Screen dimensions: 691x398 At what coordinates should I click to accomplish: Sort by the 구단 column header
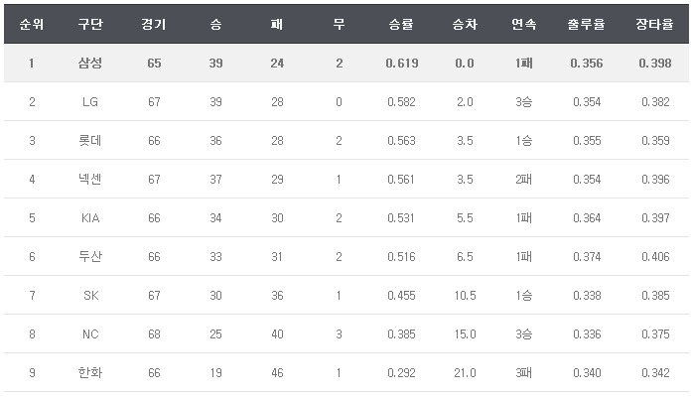(x=90, y=24)
